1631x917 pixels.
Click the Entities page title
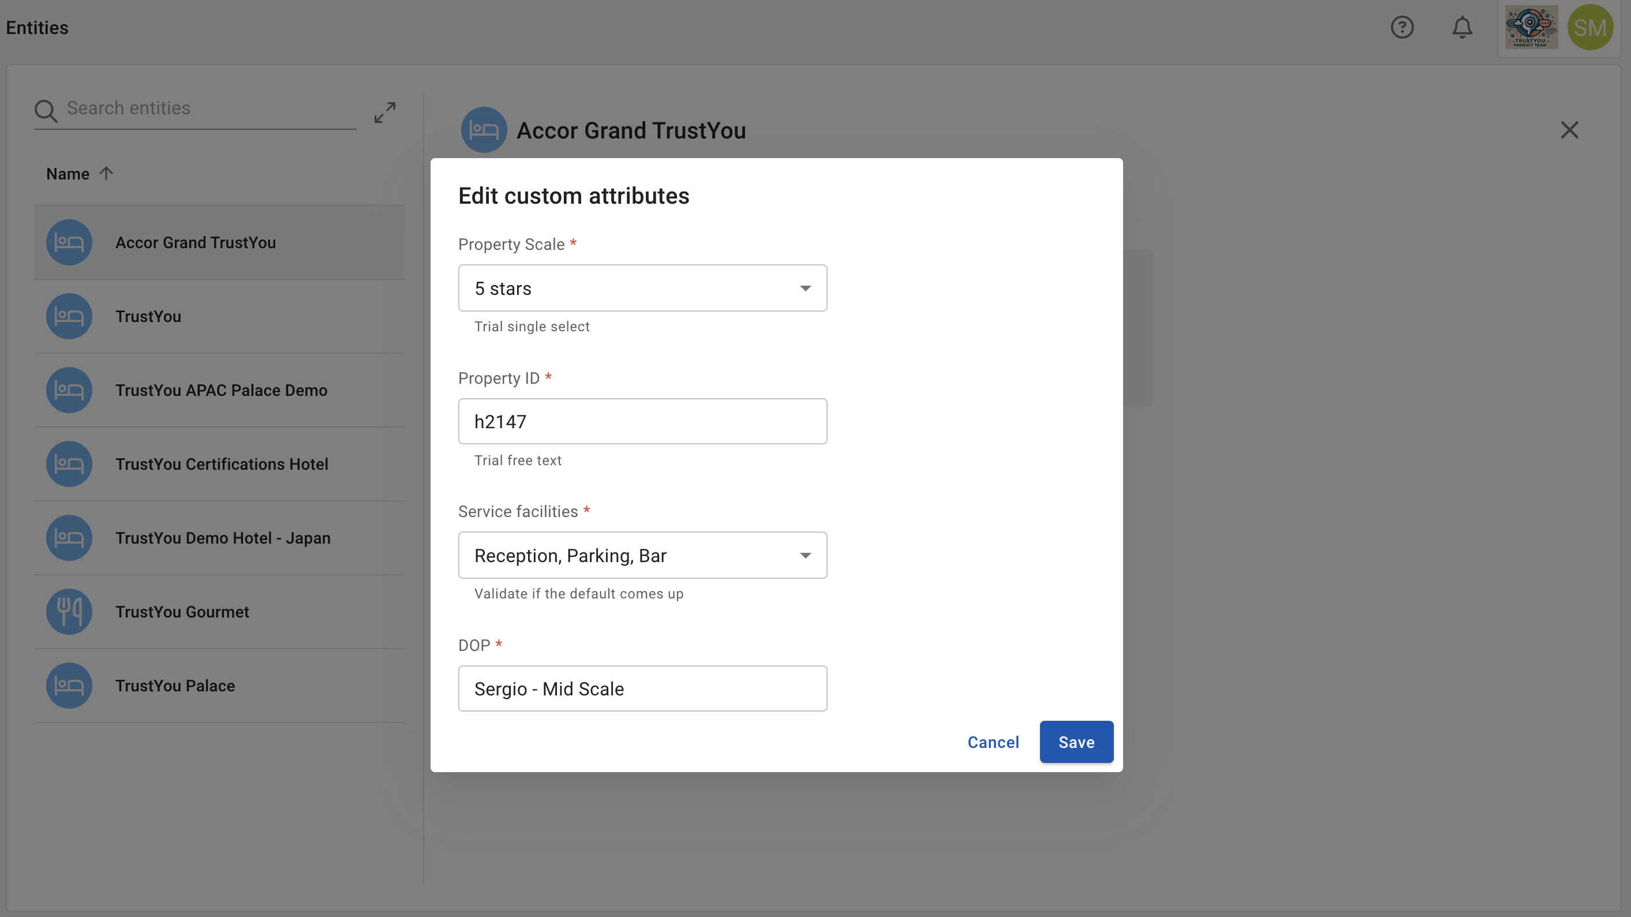(38, 28)
